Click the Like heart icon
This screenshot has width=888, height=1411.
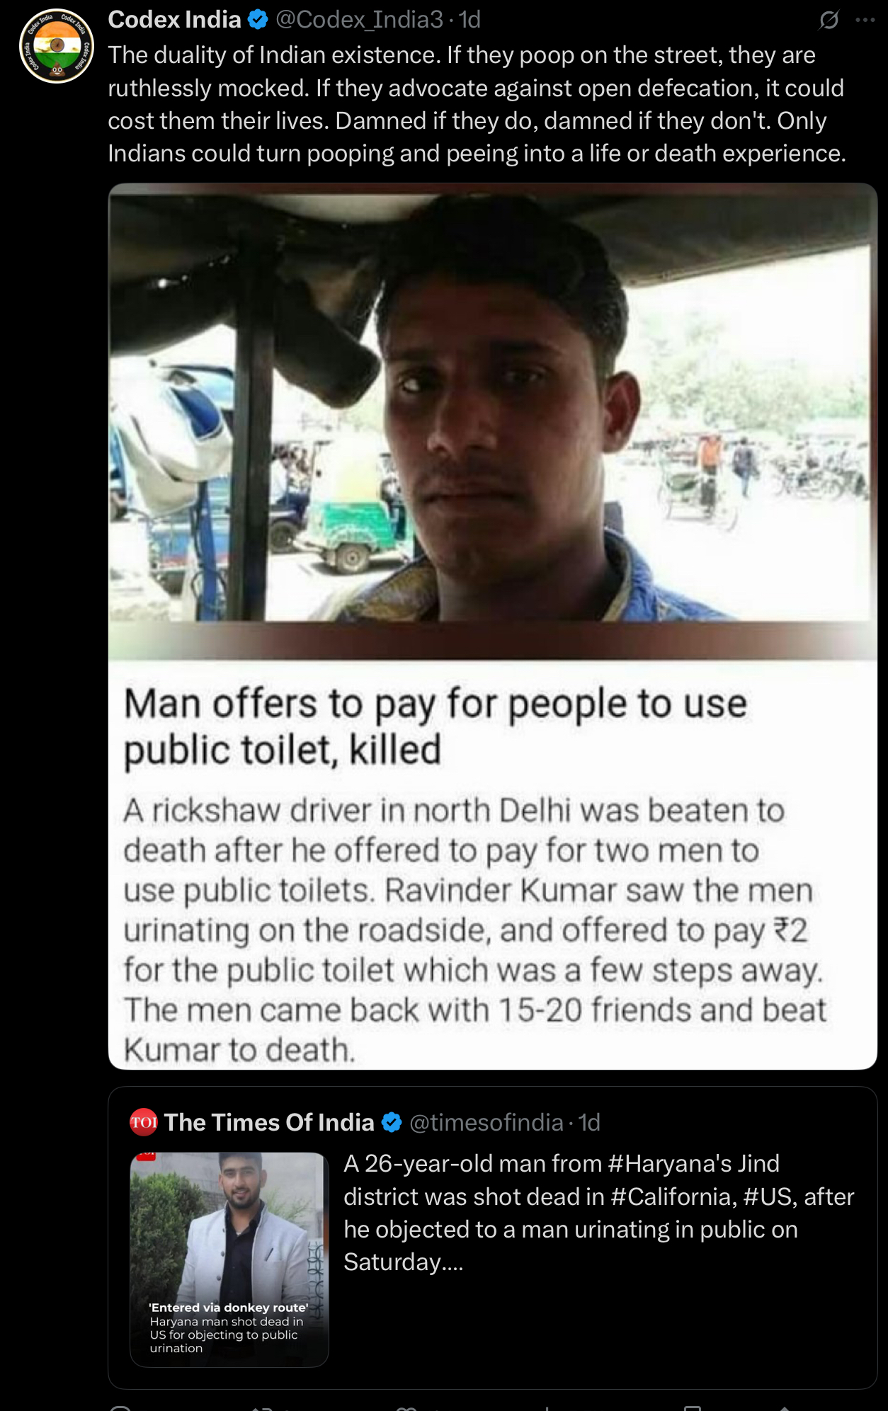pos(406,1407)
